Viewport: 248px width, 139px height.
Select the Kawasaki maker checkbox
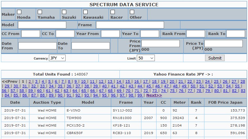tap(85, 12)
